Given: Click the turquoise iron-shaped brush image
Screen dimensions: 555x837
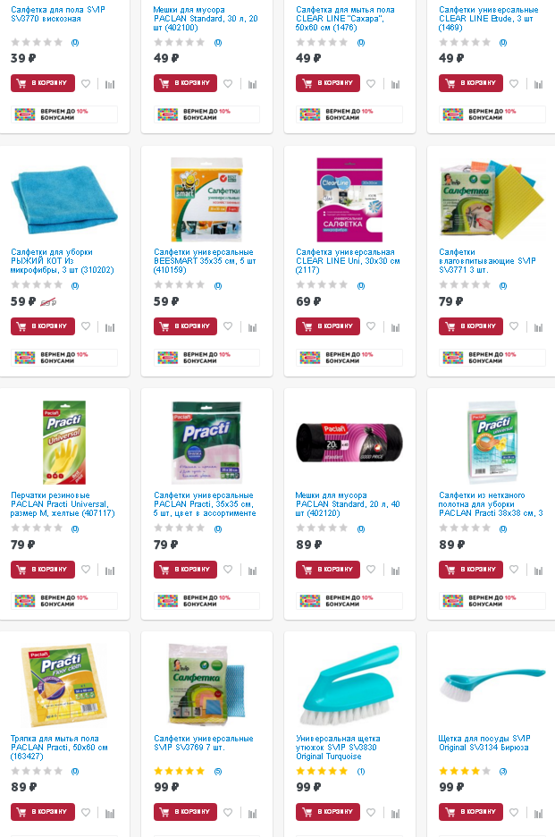Looking at the screenshot, I should (x=349, y=685).
